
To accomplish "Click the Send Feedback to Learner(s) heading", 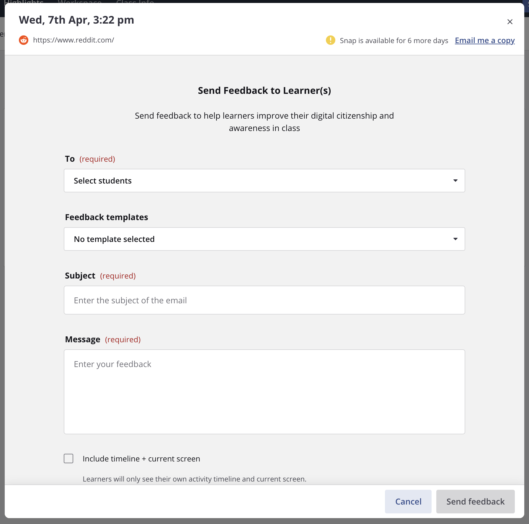I will pyautogui.click(x=264, y=91).
